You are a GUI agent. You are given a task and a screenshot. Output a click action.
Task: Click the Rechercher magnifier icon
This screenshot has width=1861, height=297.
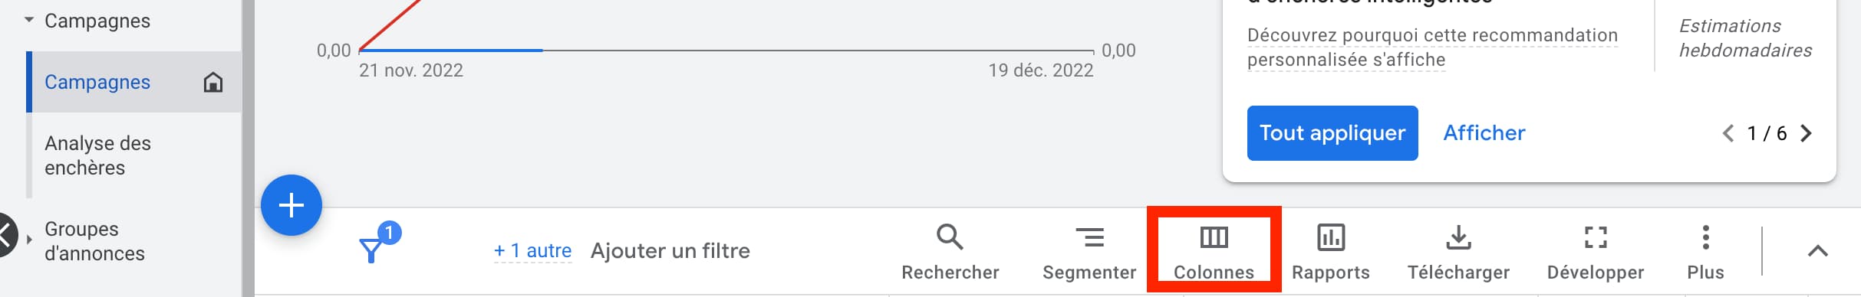coord(950,237)
